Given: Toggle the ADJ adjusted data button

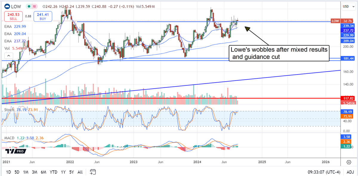Looking at the screenshot, I should (351, 172).
